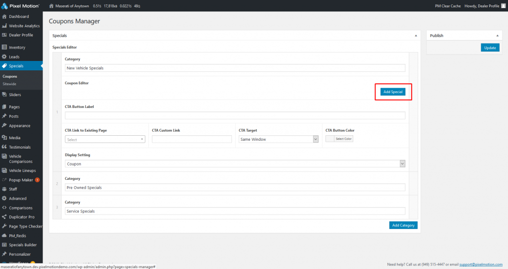Click the Posts pin icon

(4, 116)
